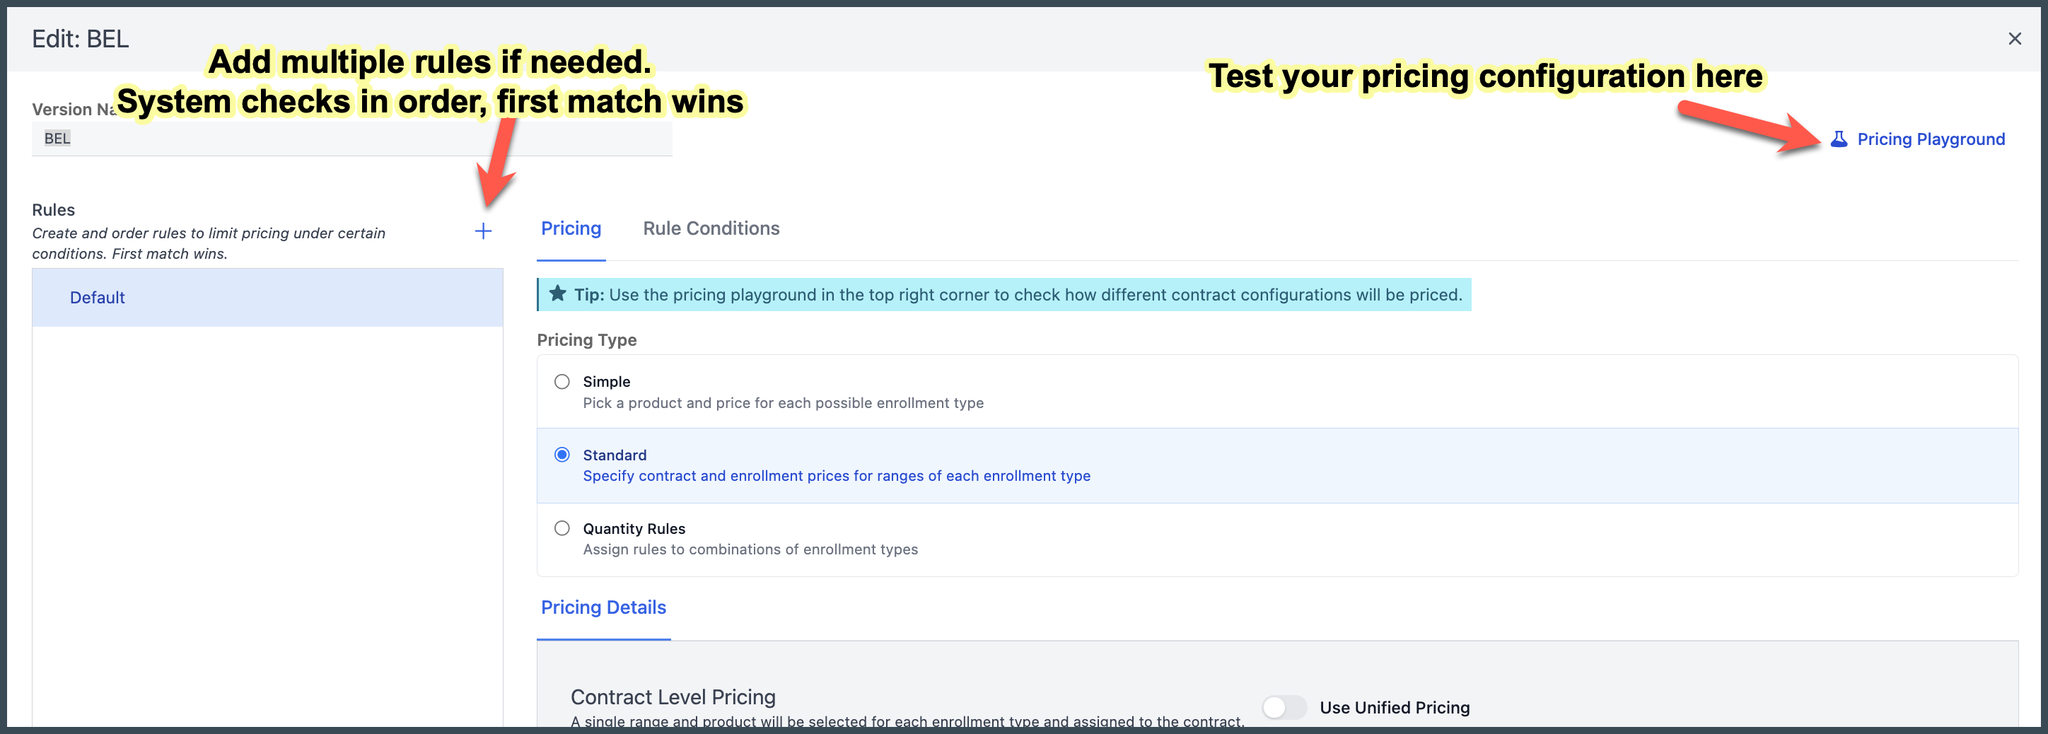The image size is (2048, 734).
Task: Click the Standard option description text
Action: click(x=837, y=476)
